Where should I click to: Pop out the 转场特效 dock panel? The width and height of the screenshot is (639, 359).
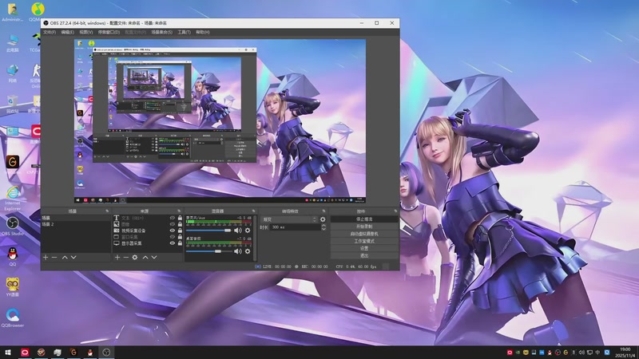pos(324,211)
